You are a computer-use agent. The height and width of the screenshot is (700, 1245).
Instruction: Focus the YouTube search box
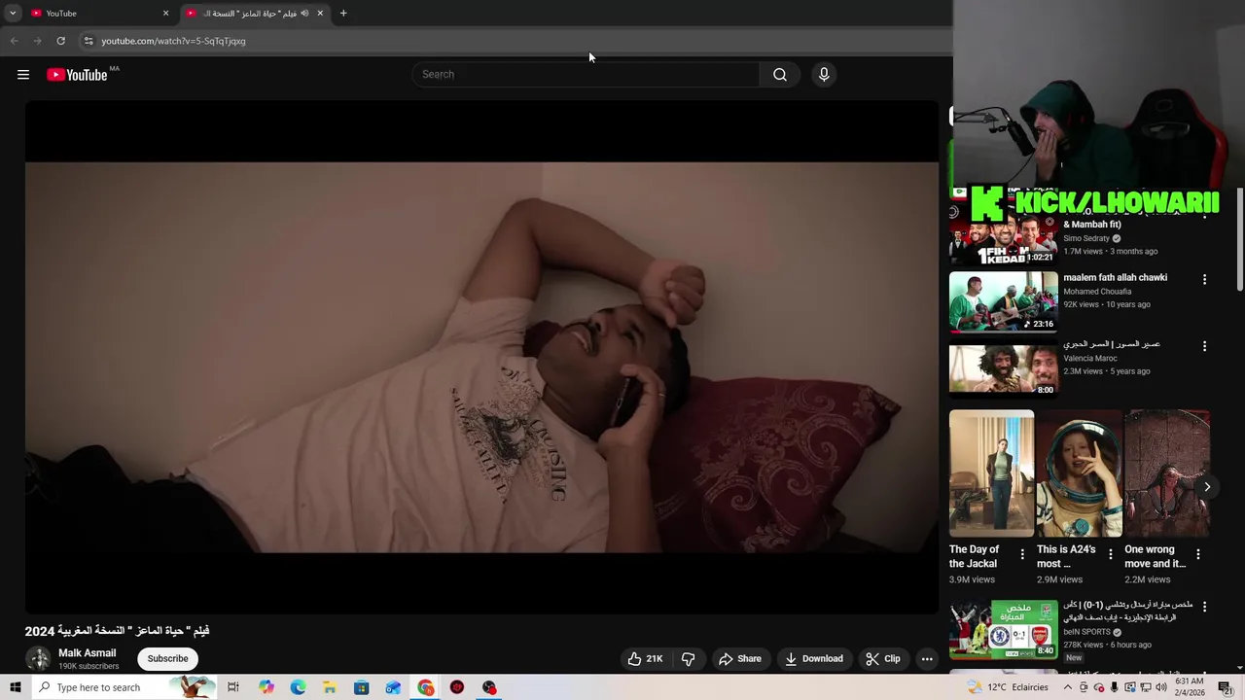pos(587,75)
